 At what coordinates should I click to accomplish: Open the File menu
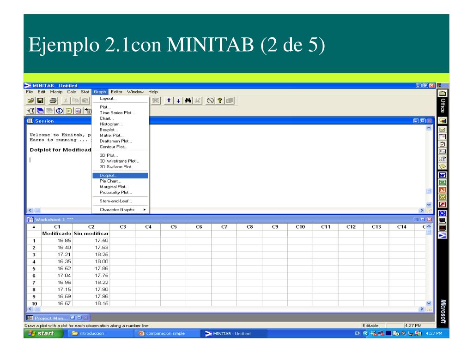(29, 92)
